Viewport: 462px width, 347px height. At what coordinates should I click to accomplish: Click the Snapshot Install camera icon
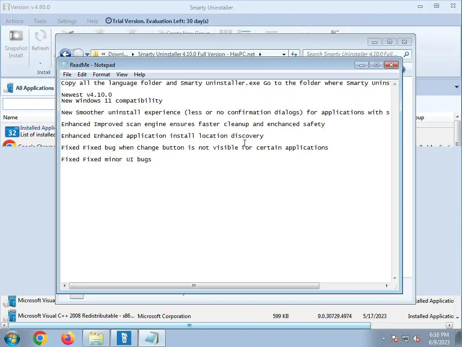(x=16, y=36)
